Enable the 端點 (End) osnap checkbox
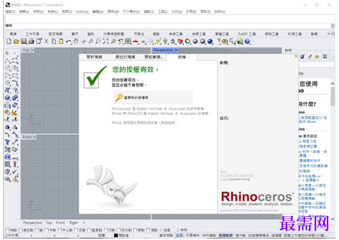The image size is (339, 240). [x=7, y=230]
